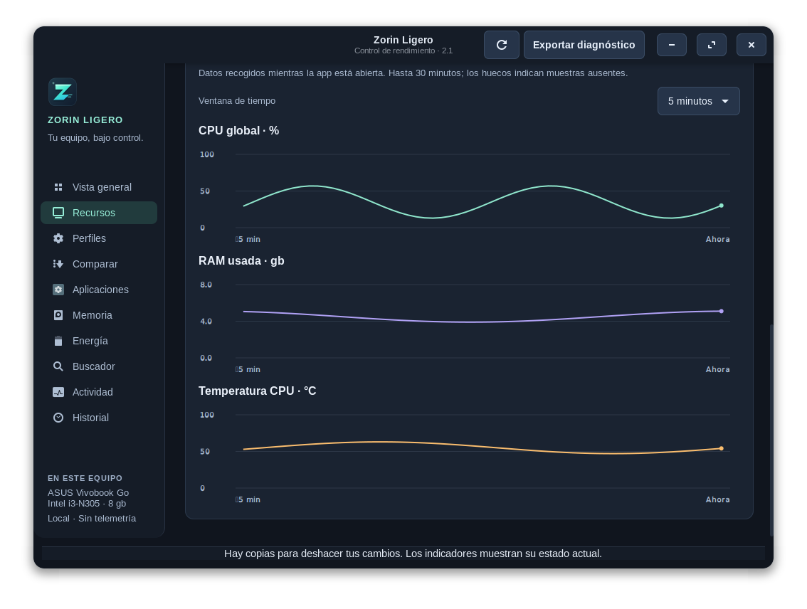Click the 8.0 axis value on RAM chart
807x609 pixels.
(206, 285)
